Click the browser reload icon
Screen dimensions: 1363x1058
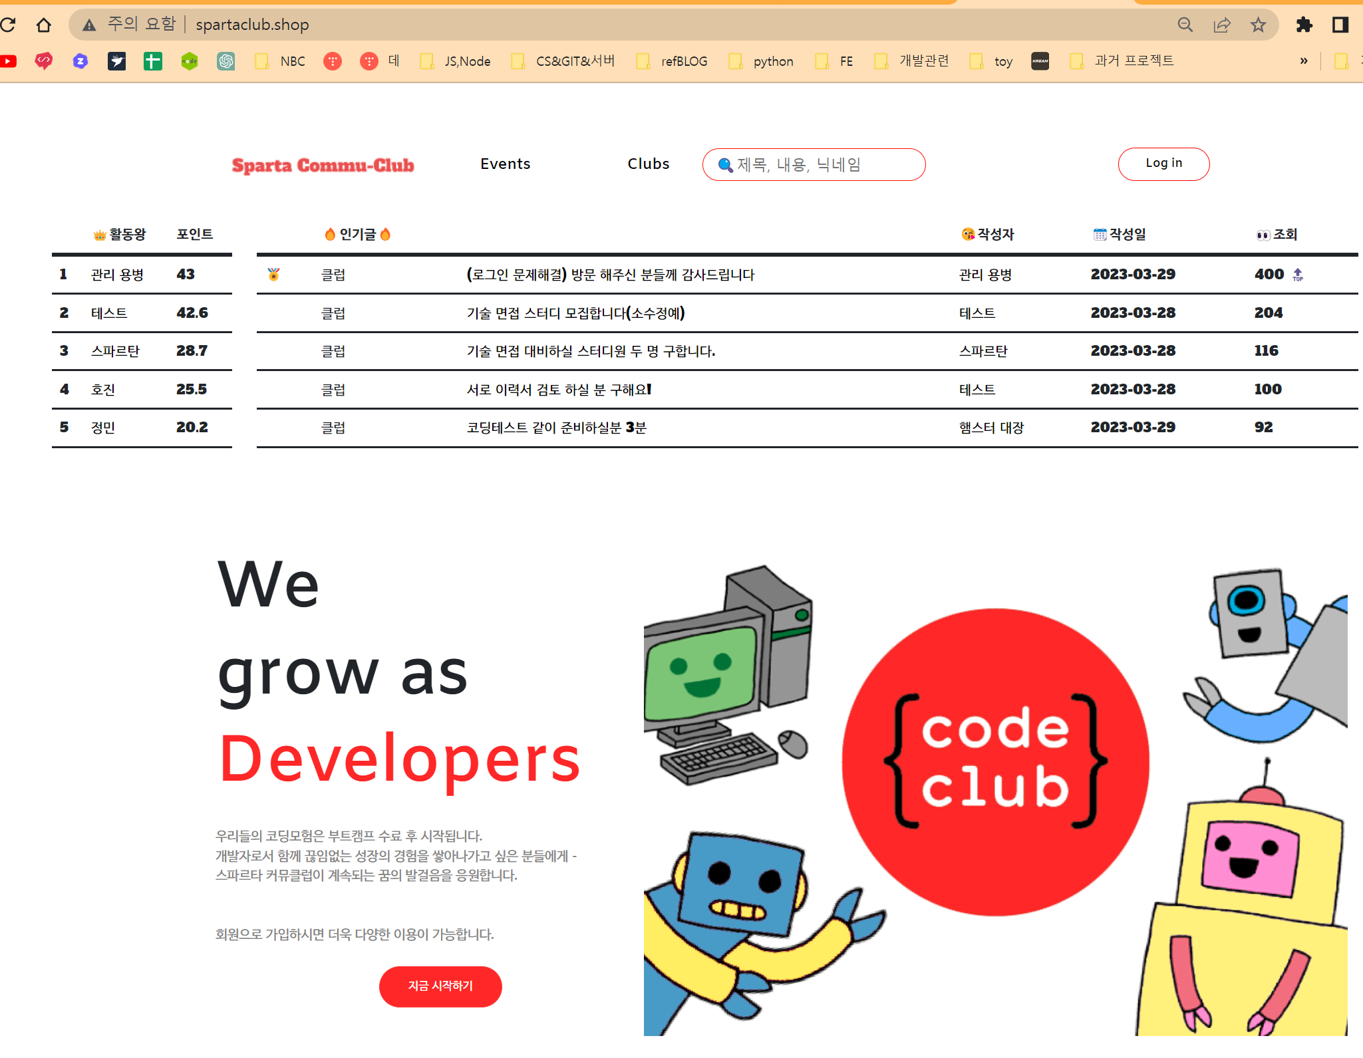click(8, 25)
